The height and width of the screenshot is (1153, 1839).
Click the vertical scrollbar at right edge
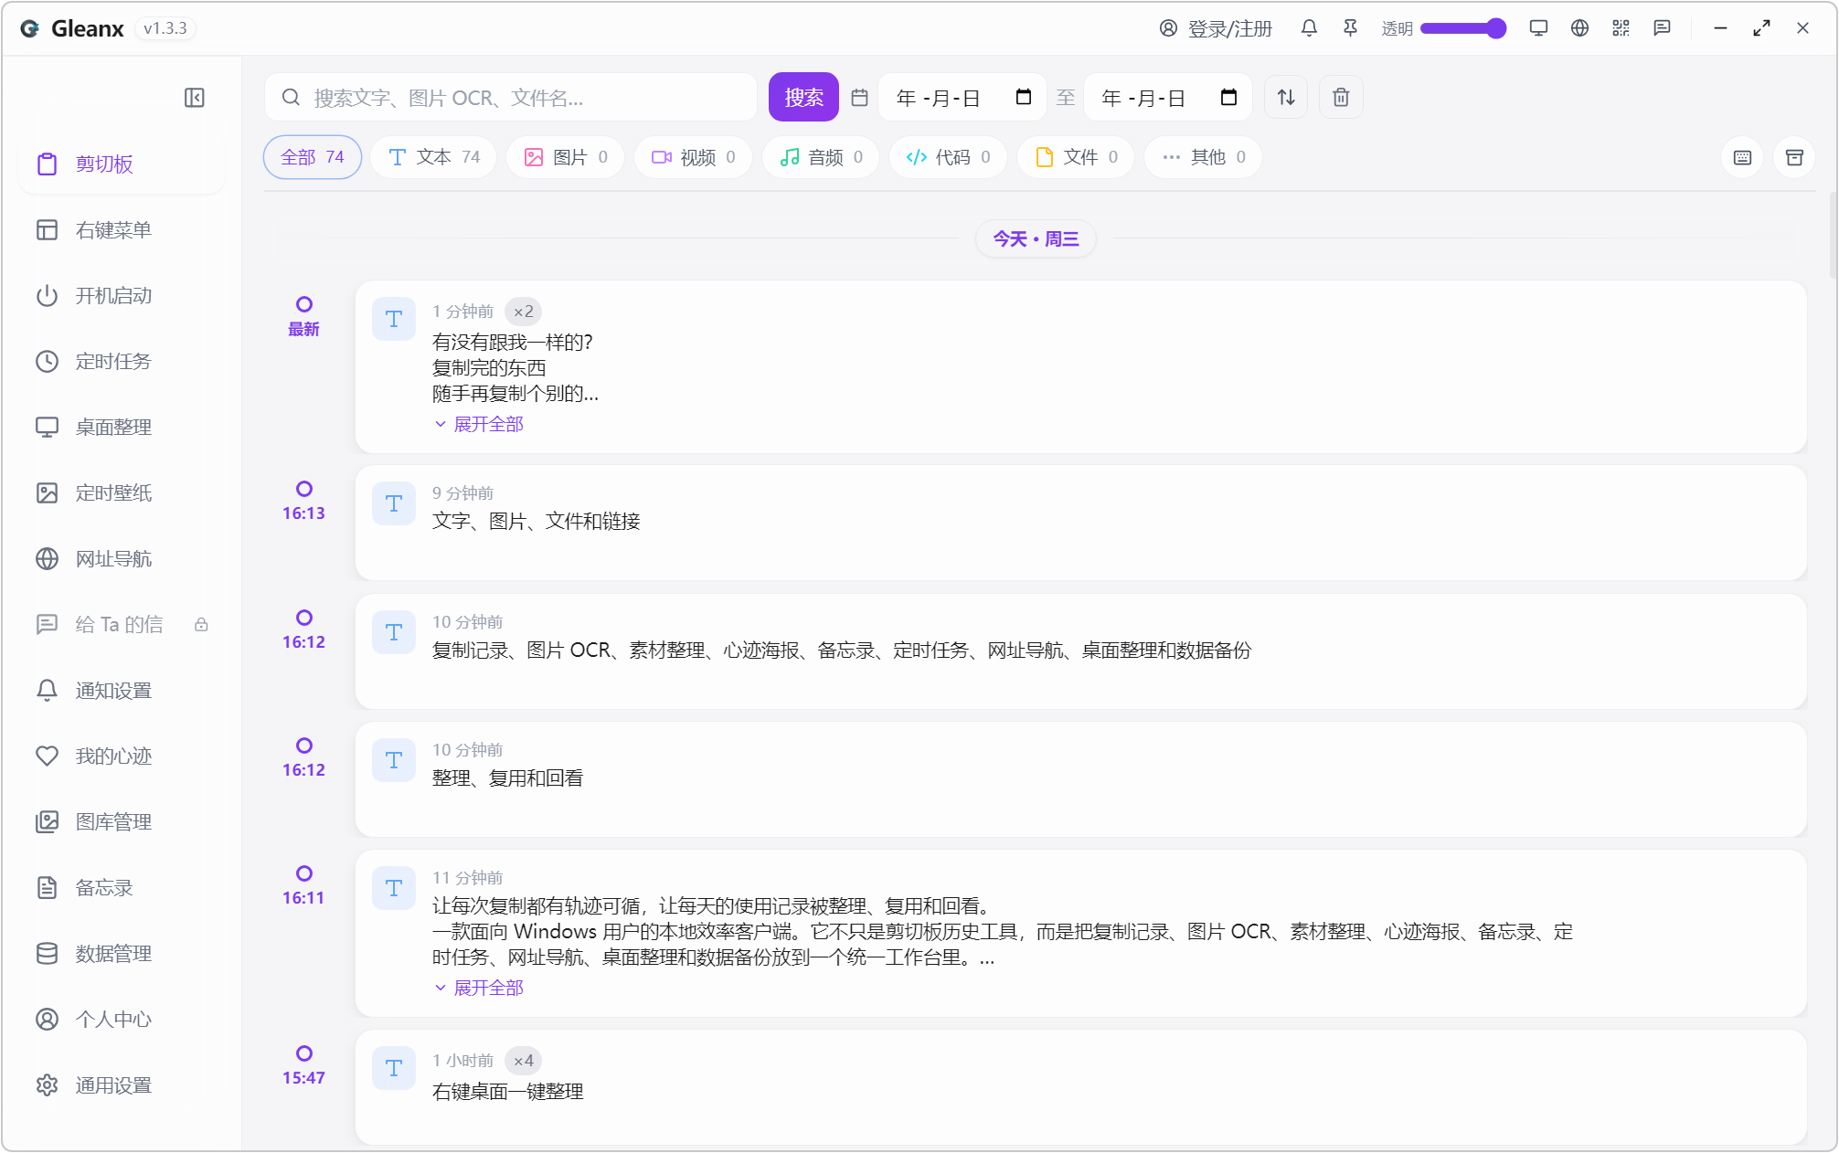pos(1833,236)
